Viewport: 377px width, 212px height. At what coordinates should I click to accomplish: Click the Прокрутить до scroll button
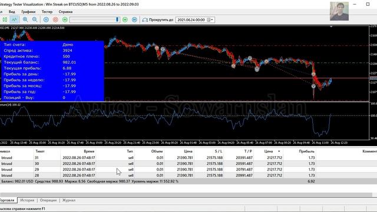click(158, 19)
